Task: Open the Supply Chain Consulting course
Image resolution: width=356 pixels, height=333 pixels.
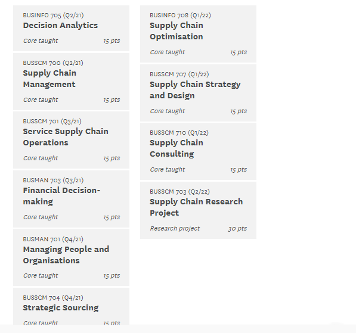Action: [x=198, y=151]
